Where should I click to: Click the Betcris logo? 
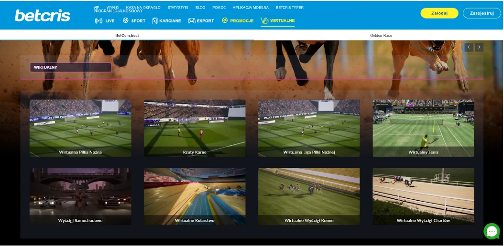(x=43, y=15)
